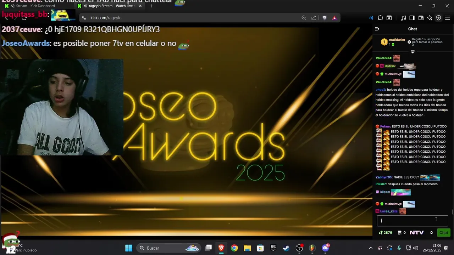
Task: Open the channel points 2879 balance
Action: 386,233
